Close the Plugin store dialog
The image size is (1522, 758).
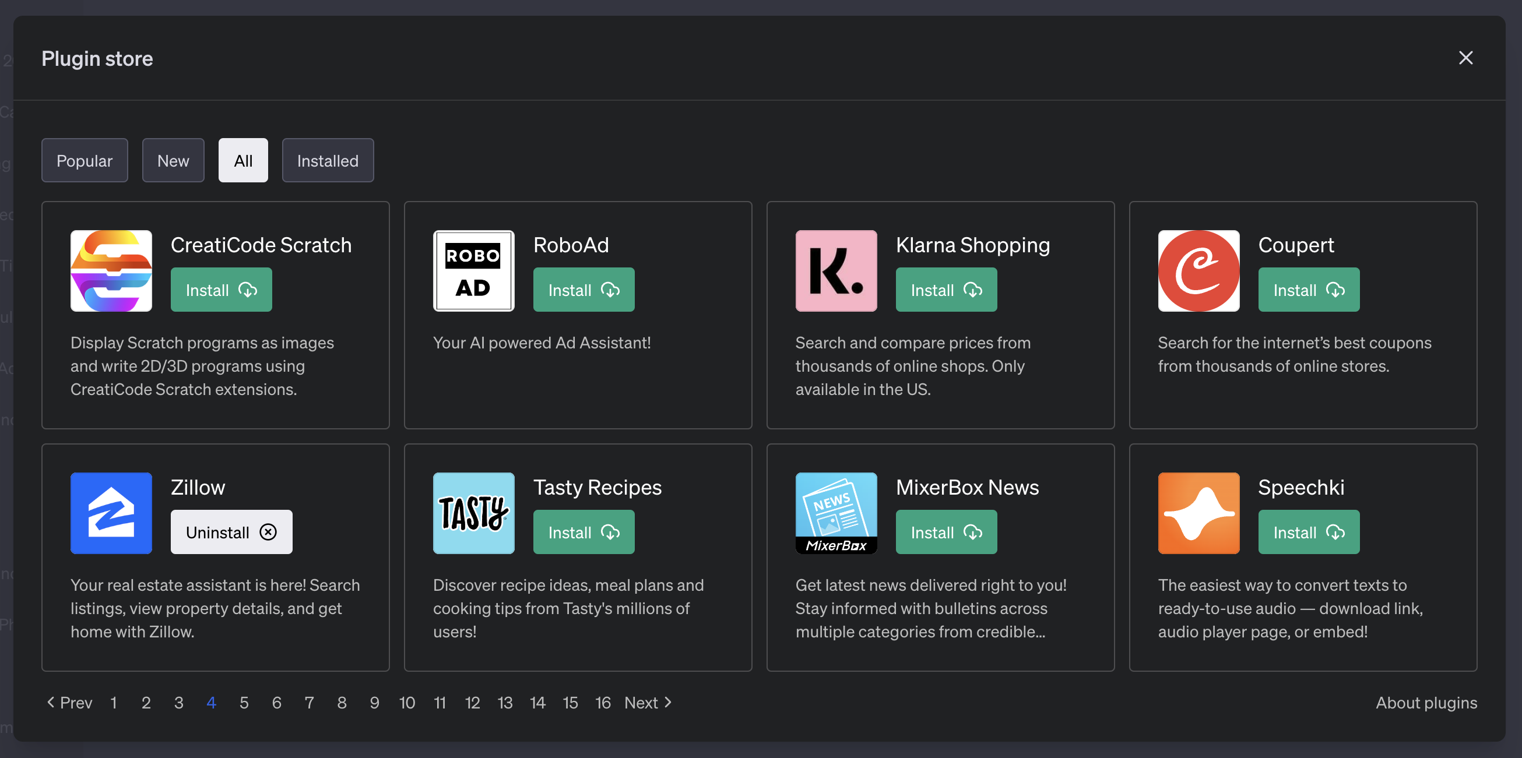tap(1465, 58)
